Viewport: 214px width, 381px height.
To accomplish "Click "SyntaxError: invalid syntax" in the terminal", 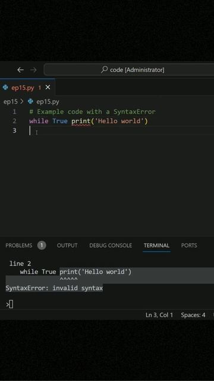I will pos(54,288).
